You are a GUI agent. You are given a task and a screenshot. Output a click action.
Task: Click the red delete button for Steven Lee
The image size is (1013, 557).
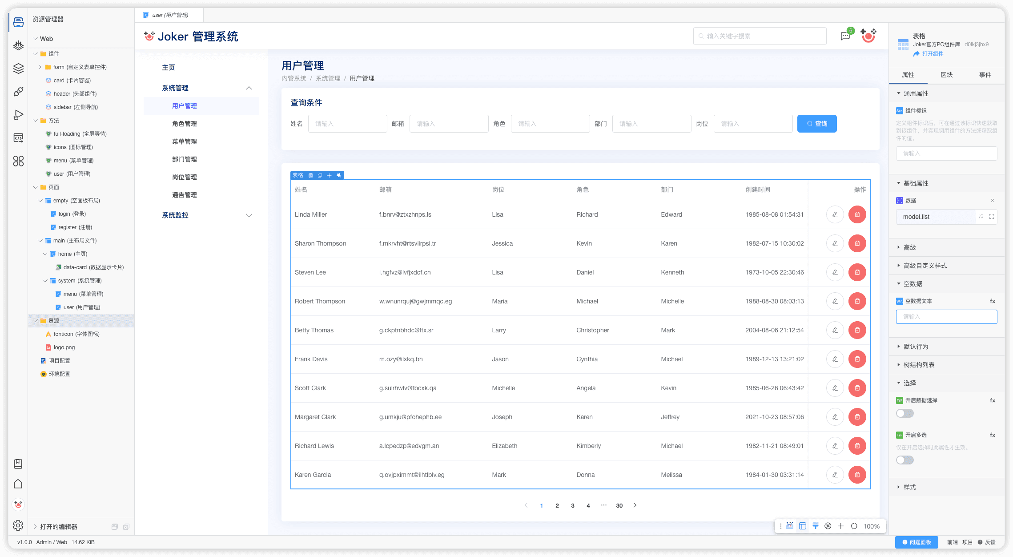[857, 272]
